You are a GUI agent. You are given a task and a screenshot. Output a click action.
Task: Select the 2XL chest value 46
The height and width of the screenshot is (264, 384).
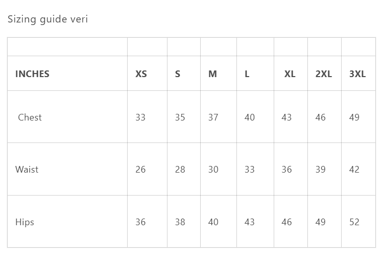coord(321,117)
